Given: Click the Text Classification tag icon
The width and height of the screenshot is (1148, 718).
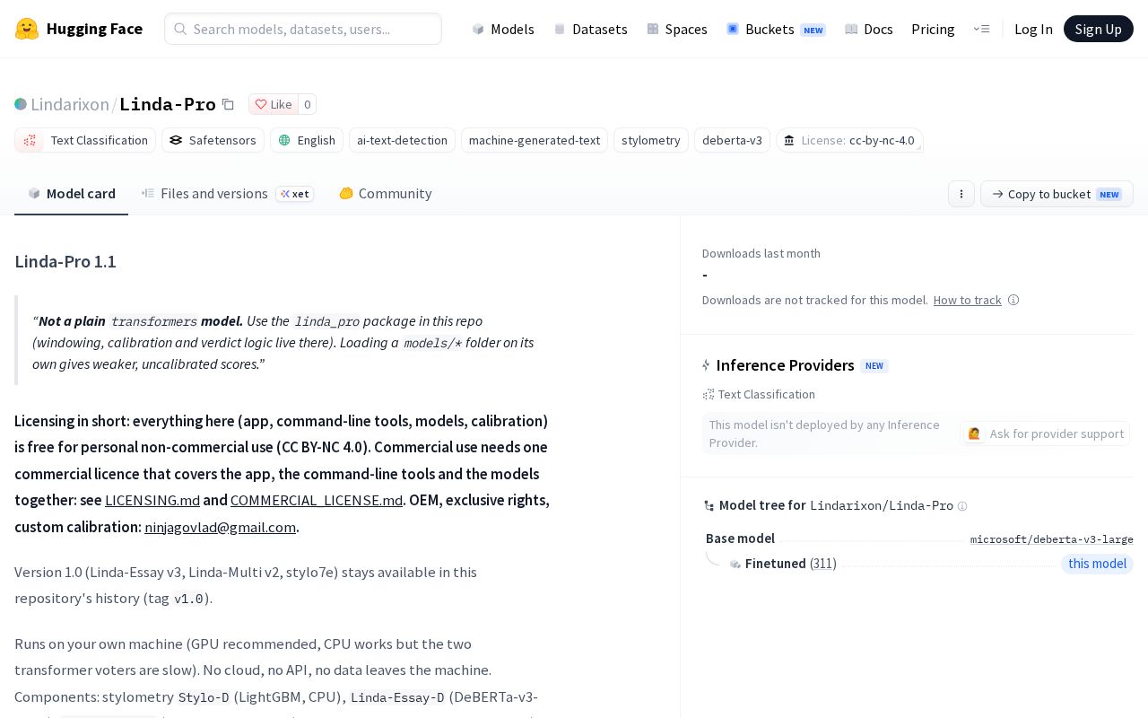Looking at the screenshot, I should tap(30, 140).
